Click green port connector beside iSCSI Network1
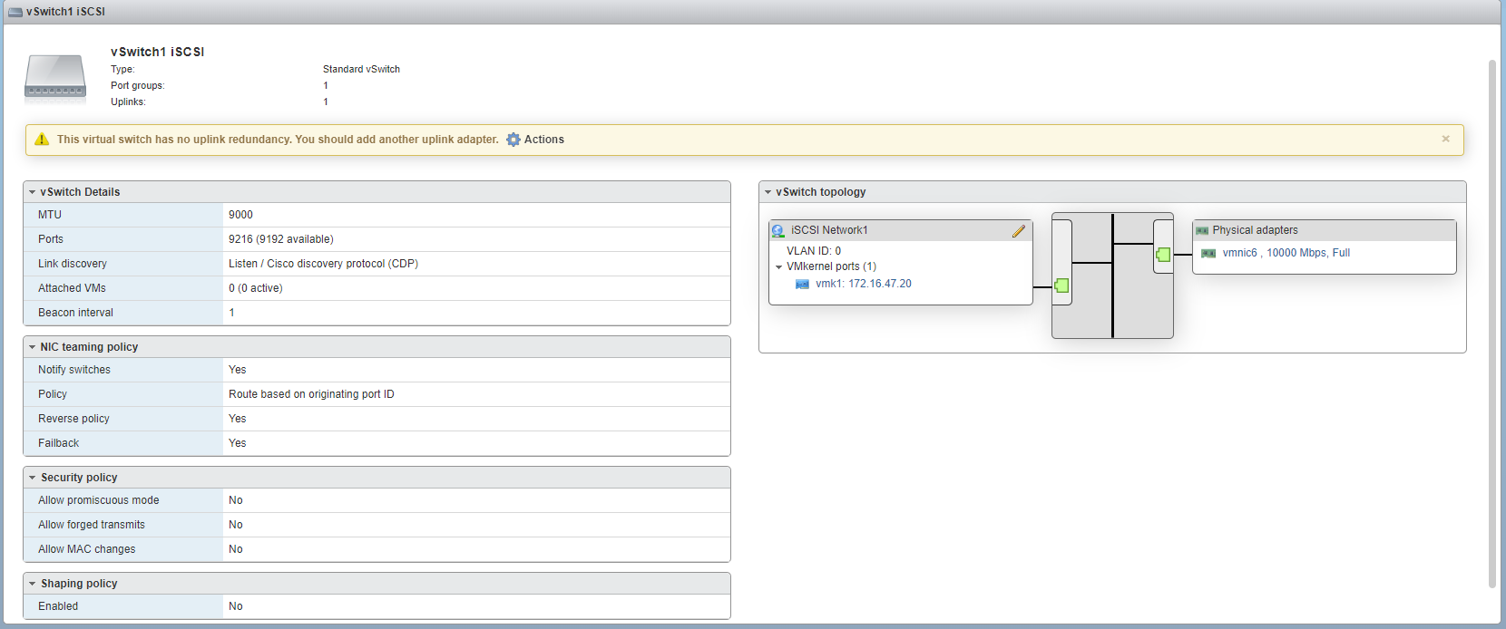Image resolution: width=1506 pixels, height=629 pixels. click(x=1062, y=286)
